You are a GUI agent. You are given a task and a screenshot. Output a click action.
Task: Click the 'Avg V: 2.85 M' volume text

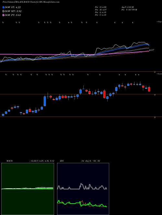128,7
